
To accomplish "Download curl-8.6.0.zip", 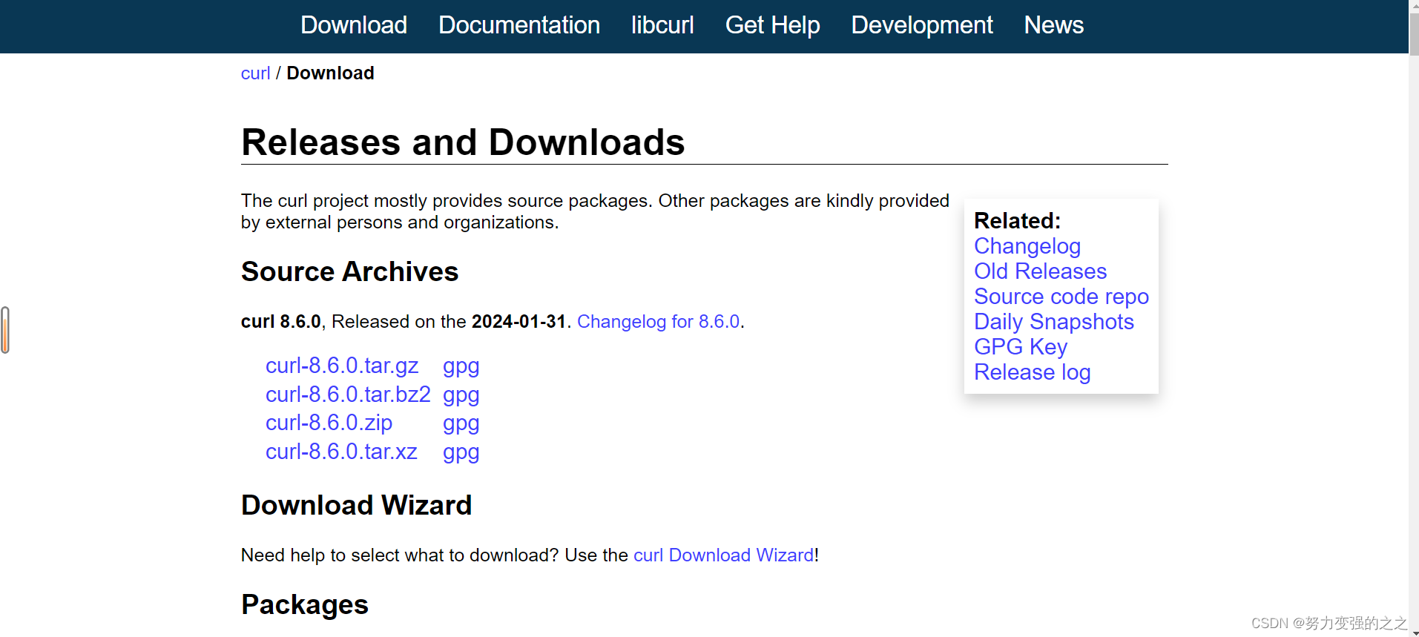I will coord(329,423).
